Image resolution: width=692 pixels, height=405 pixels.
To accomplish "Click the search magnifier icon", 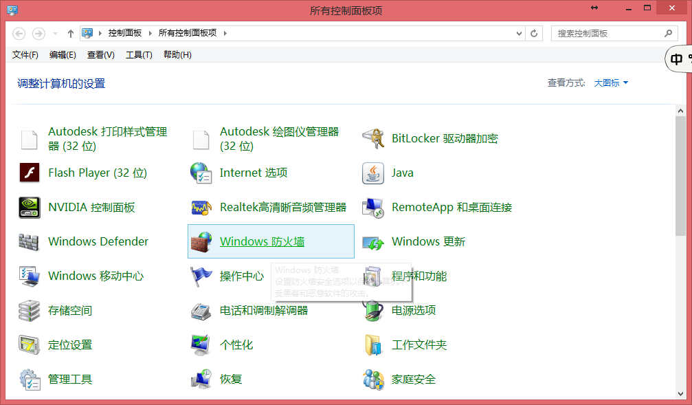I will pyautogui.click(x=668, y=33).
